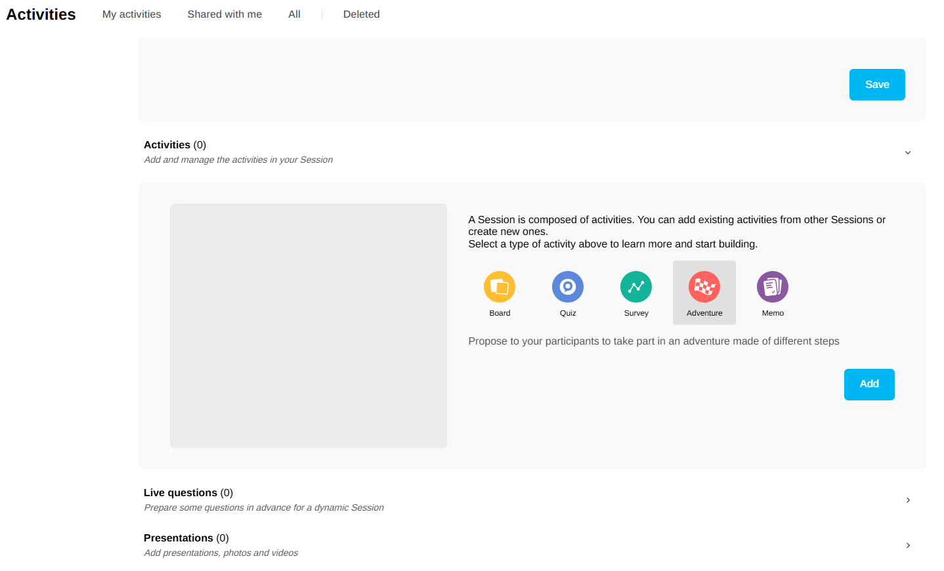Click the gray activity preview placeholder
Screen dimensions: 944x571
click(309, 326)
